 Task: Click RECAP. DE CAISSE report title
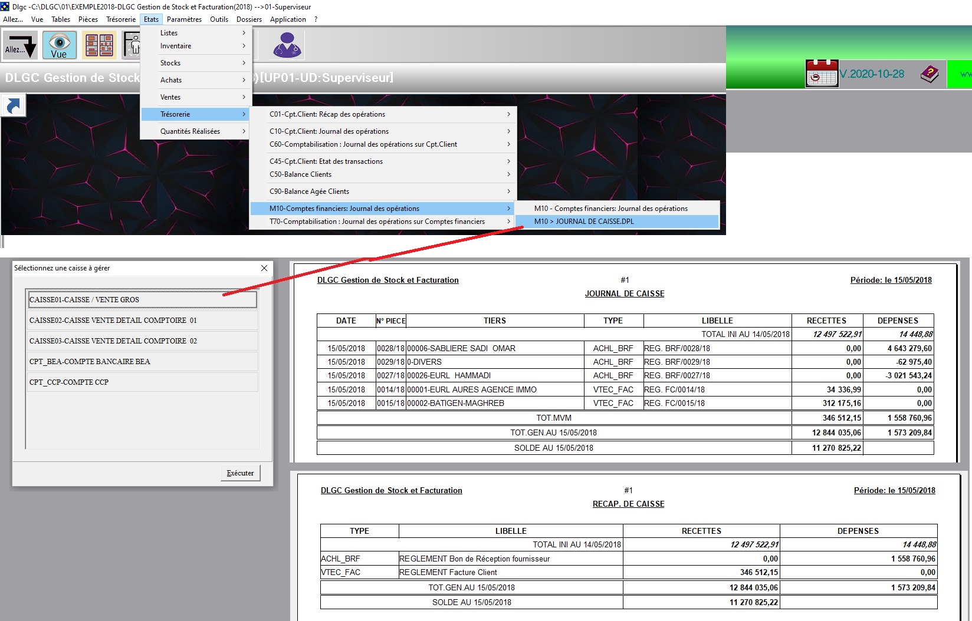coord(628,504)
